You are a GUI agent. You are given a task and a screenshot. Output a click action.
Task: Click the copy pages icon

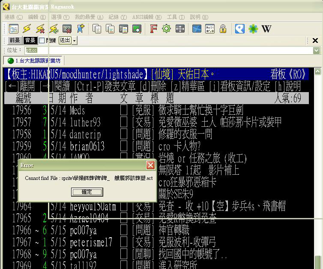[97, 29]
